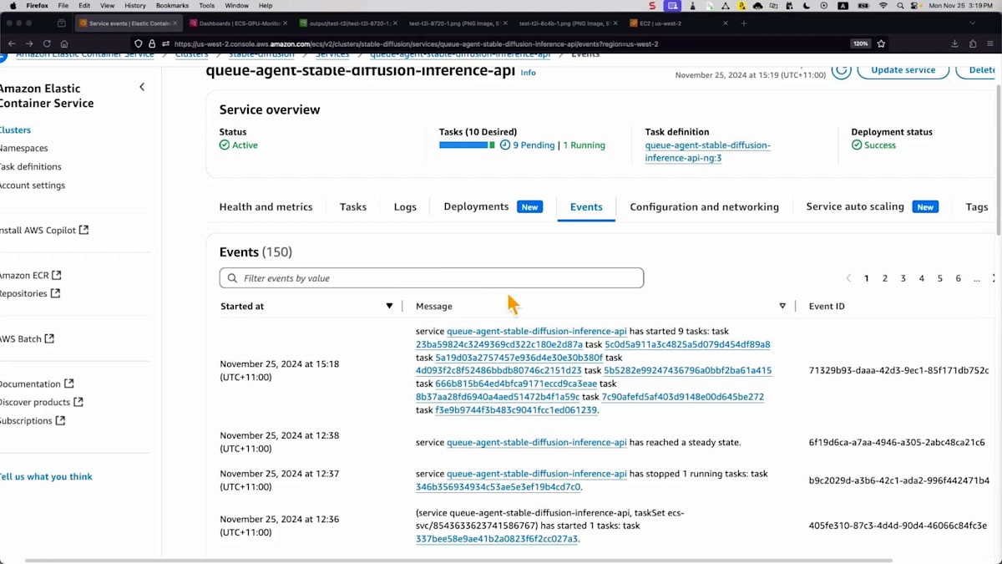Open the Firefox Tools menu
Viewport: 1002px width, 564px height.
tap(206, 6)
